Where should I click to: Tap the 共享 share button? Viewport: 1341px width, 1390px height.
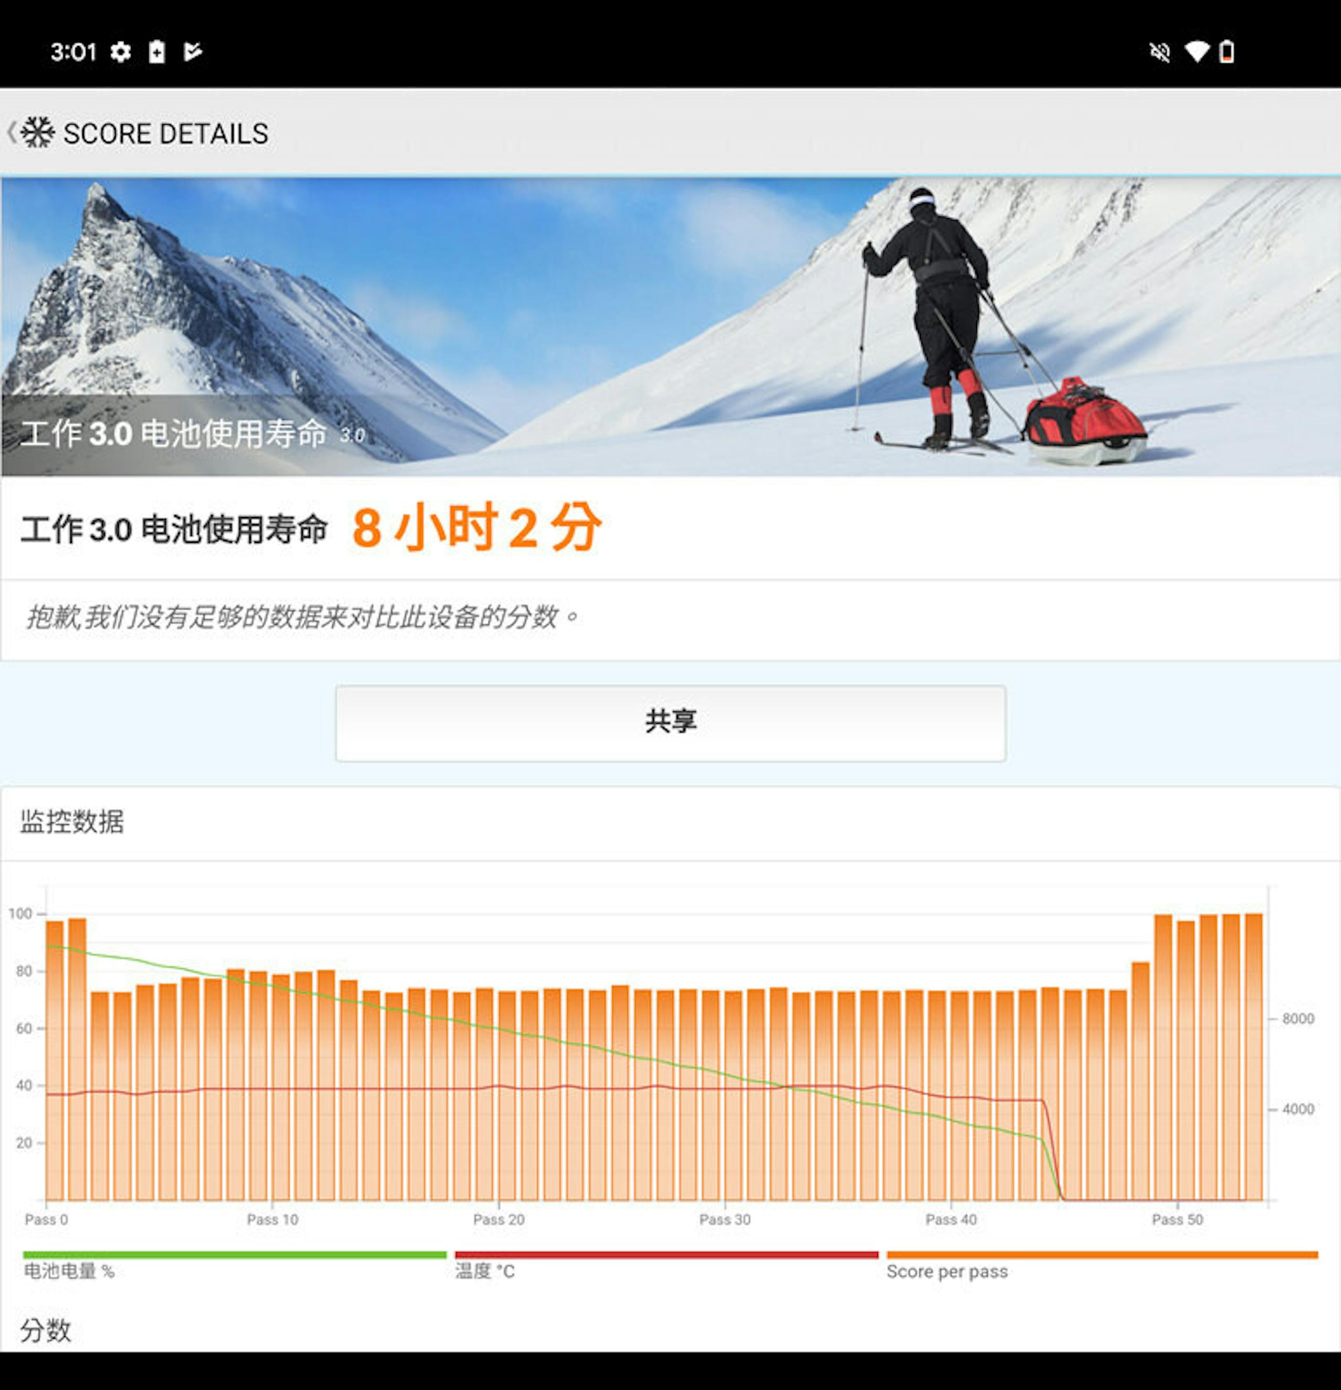click(x=670, y=723)
